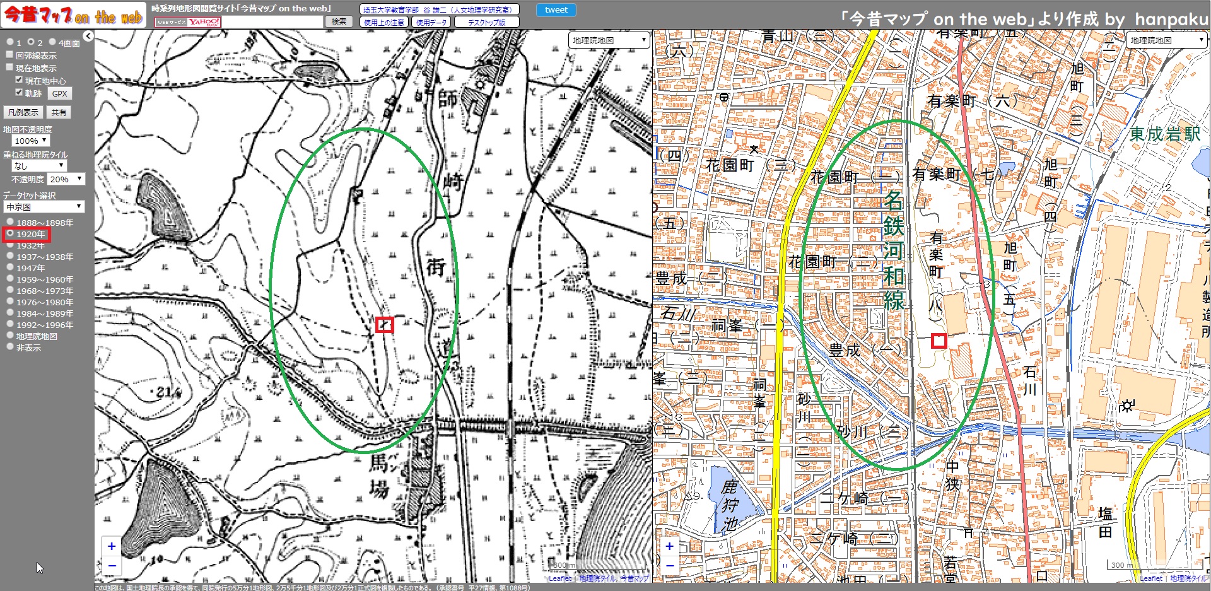Select the 1 screen layout option
The width and height of the screenshot is (1211, 591).
click(10, 42)
